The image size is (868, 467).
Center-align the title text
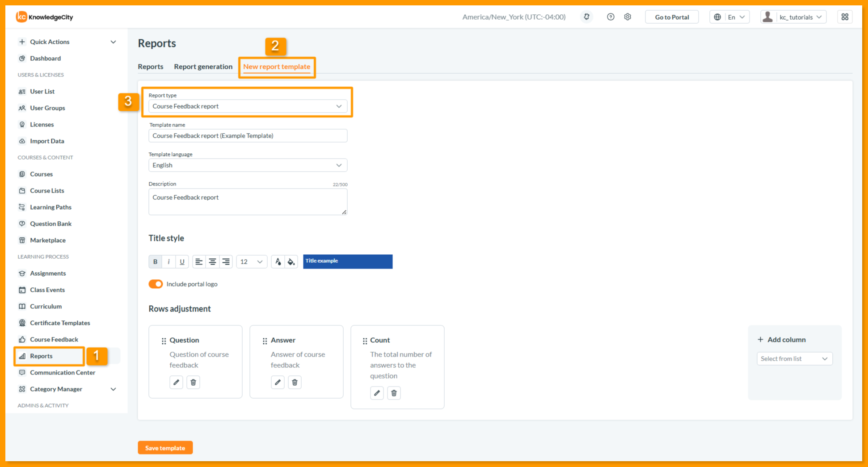[212, 261]
